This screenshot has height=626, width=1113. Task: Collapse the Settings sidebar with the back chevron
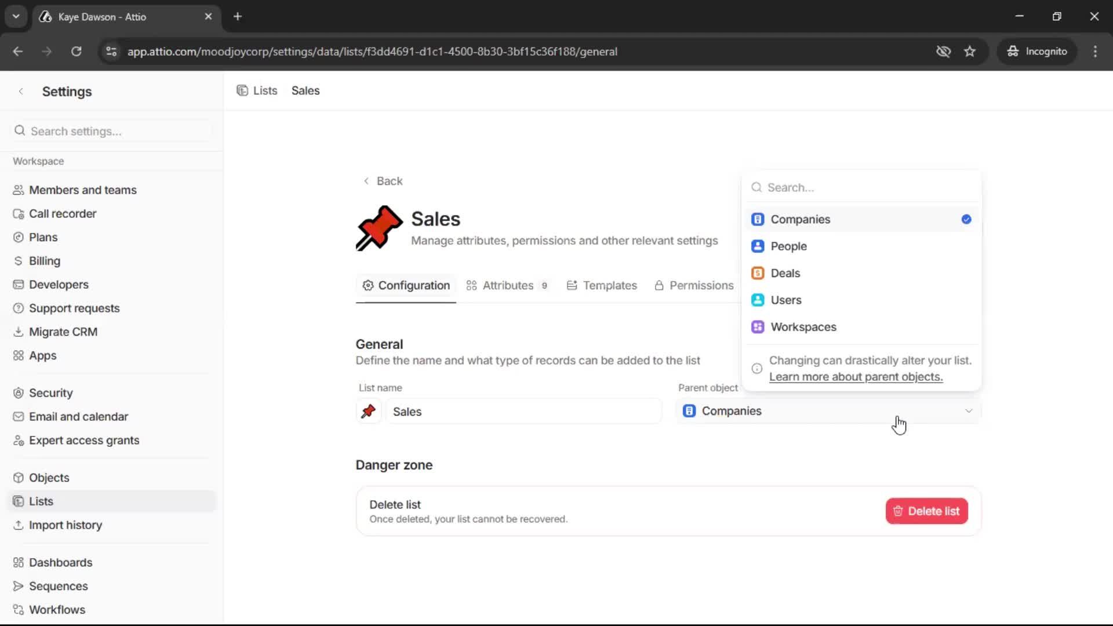21,91
